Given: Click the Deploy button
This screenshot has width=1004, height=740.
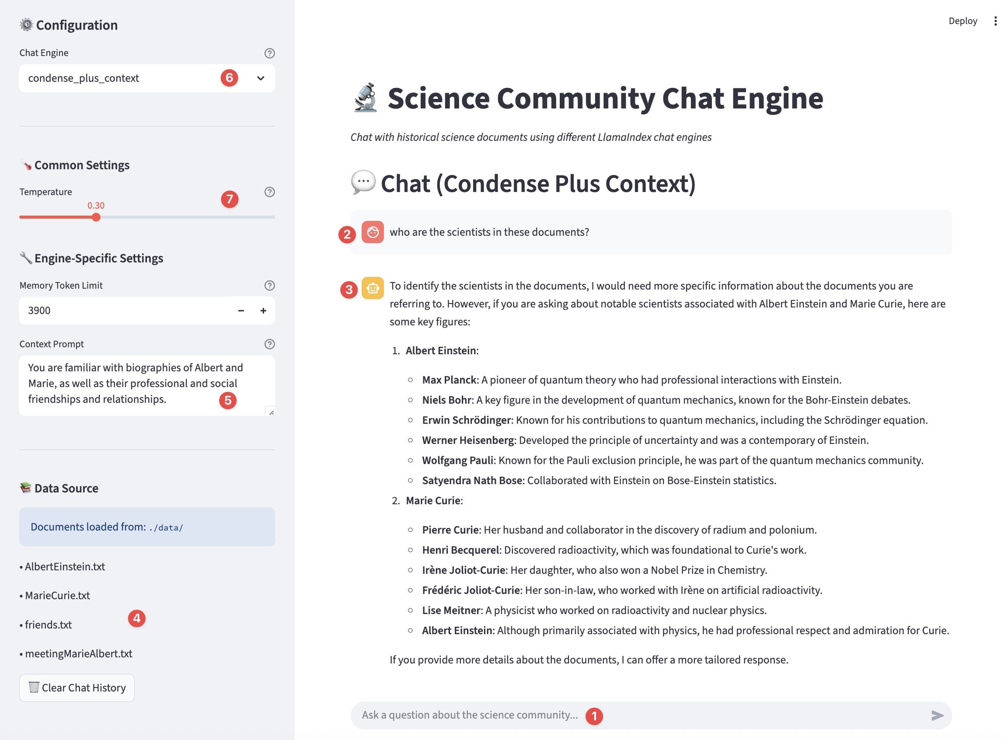Looking at the screenshot, I should [962, 21].
